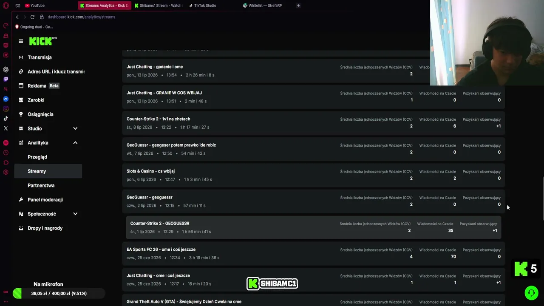Click the chat messages value 70
Screen dimensions: 544x306
(x=453, y=257)
